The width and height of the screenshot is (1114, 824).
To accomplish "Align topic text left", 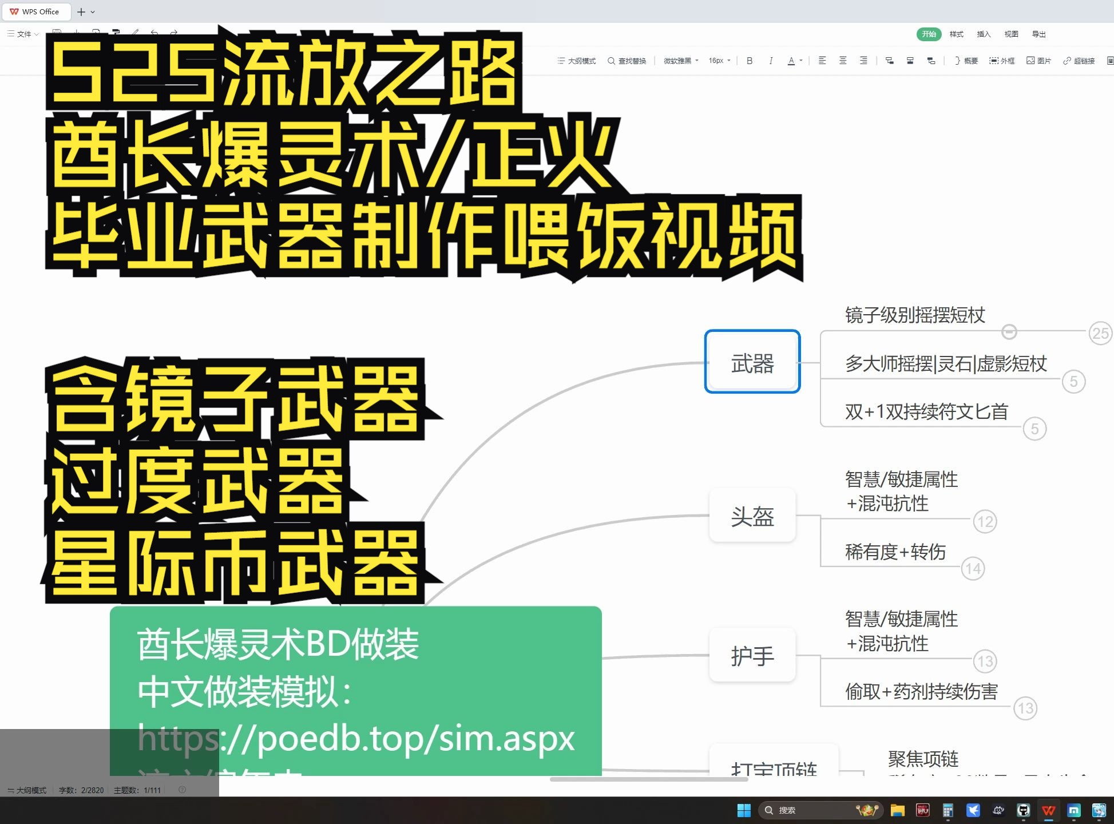I will pos(822,61).
